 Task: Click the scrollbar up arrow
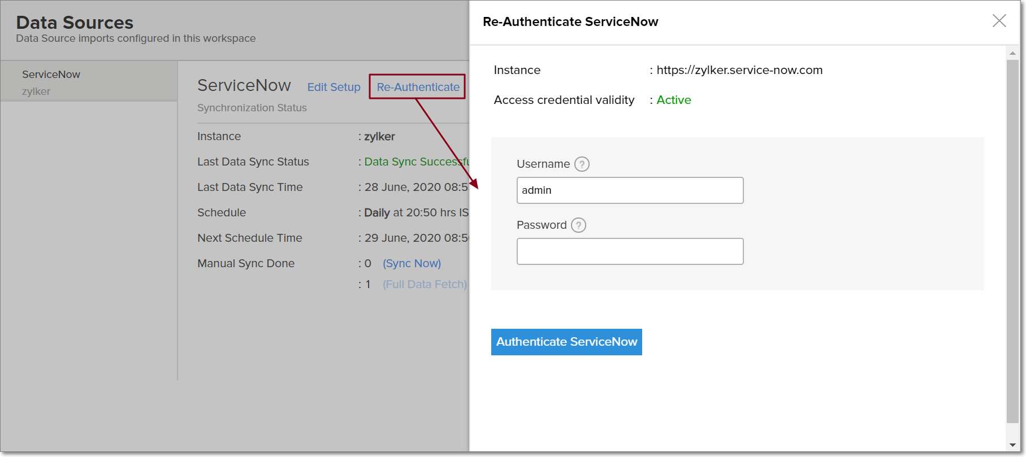tap(1012, 53)
